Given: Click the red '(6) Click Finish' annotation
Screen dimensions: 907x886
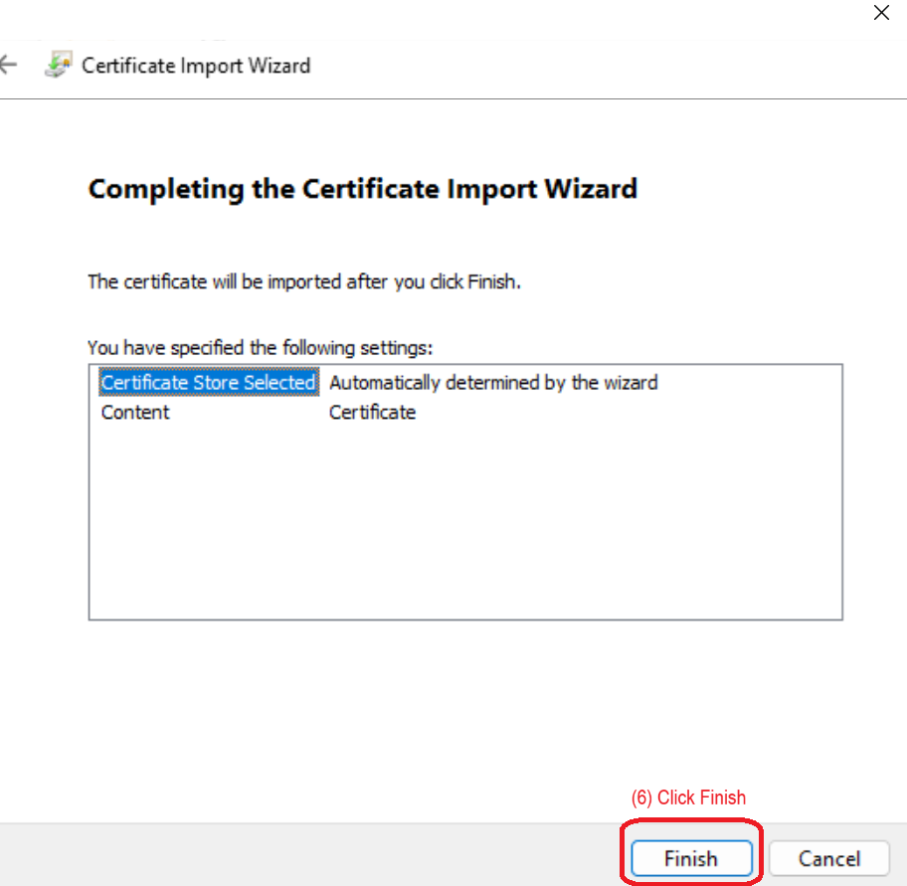Looking at the screenshot, I should point(688,797).
